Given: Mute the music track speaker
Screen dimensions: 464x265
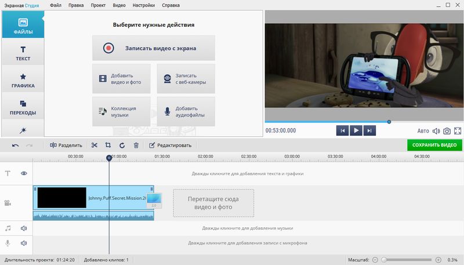Looking at the screenshot, I should point(24,228).
